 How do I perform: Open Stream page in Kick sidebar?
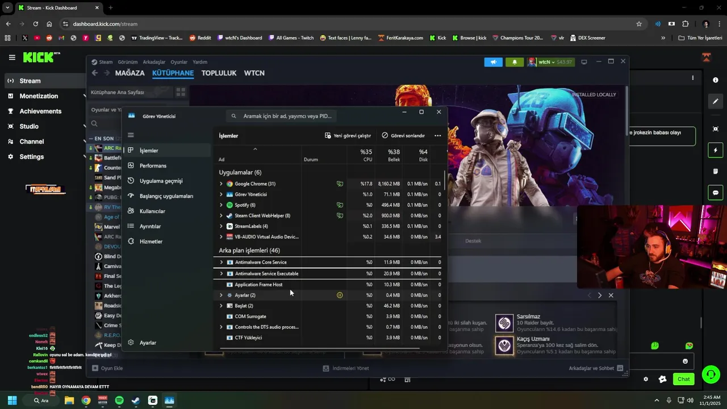[x=30, y=81]
